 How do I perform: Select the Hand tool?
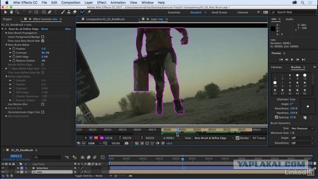(x=11, y=12)
